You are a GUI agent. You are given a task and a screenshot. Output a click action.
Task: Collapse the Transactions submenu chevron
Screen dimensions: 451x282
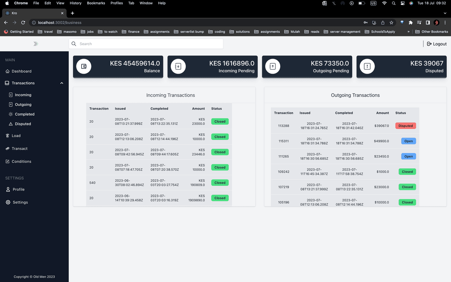(62, 83)
